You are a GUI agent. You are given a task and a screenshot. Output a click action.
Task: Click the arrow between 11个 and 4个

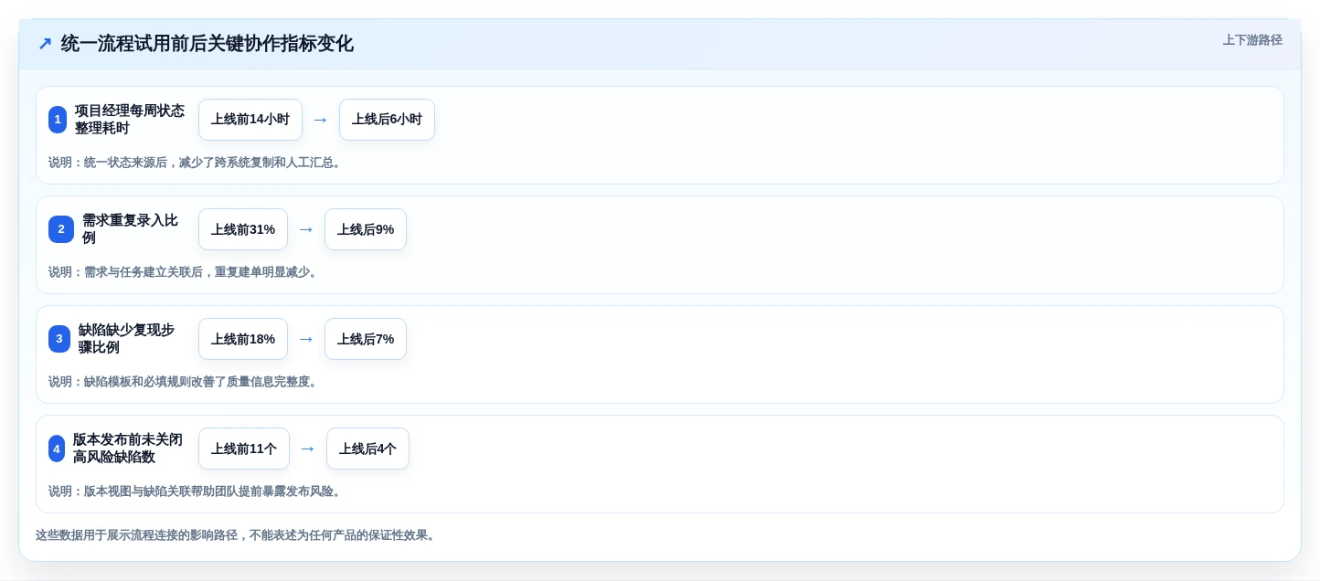coord(308,449)
